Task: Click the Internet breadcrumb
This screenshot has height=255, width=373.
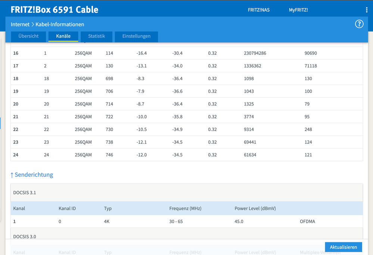Action: (20, 25)
